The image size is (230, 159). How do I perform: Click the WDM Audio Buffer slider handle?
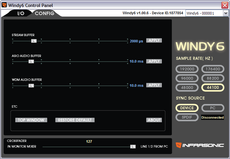[x=31, y=85]
